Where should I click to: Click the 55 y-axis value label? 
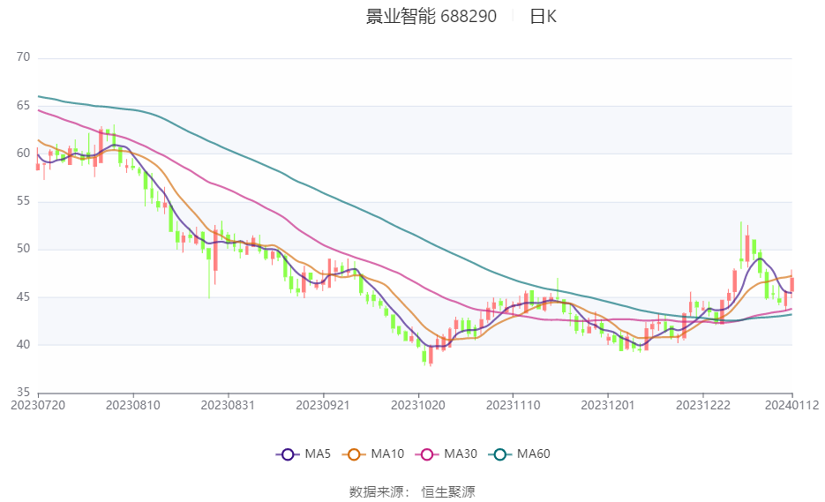tap(23, 201)
